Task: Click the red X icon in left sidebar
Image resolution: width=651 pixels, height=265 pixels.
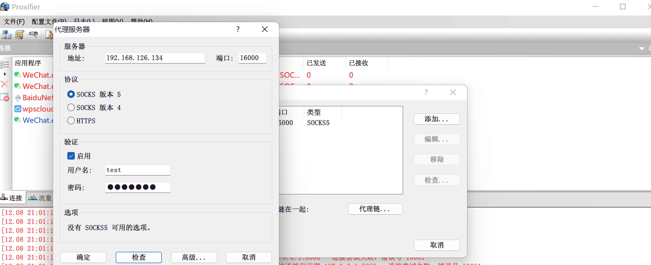Action: coord(5,85)
